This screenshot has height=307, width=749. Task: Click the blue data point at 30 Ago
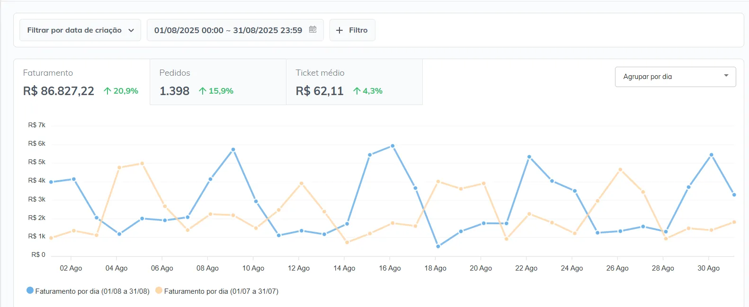(x=711, y=155)
